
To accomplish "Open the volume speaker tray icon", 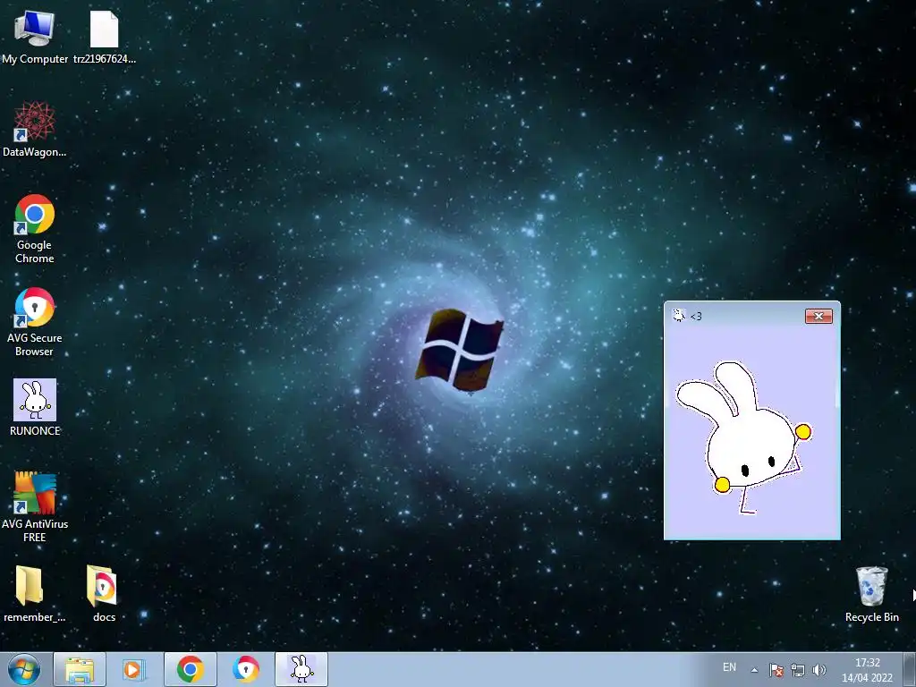I will pyautogui.click(x=819, y=670).
